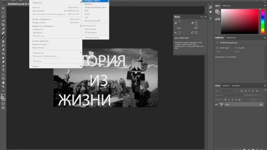Select the Path Selection tool
Screen dimensions: 267x150
click(3, 74)
